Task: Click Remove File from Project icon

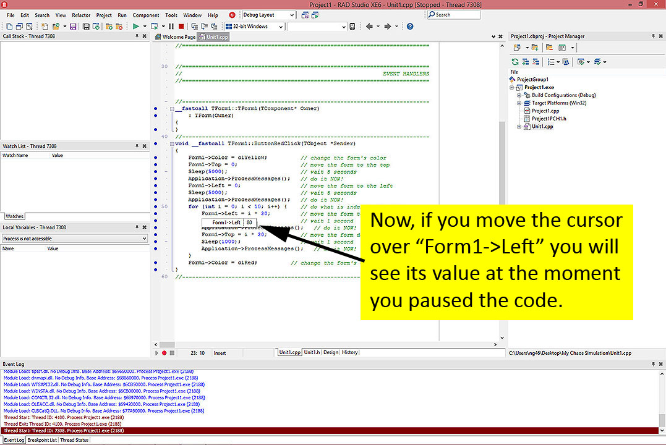Action: (x=119, y=27)
